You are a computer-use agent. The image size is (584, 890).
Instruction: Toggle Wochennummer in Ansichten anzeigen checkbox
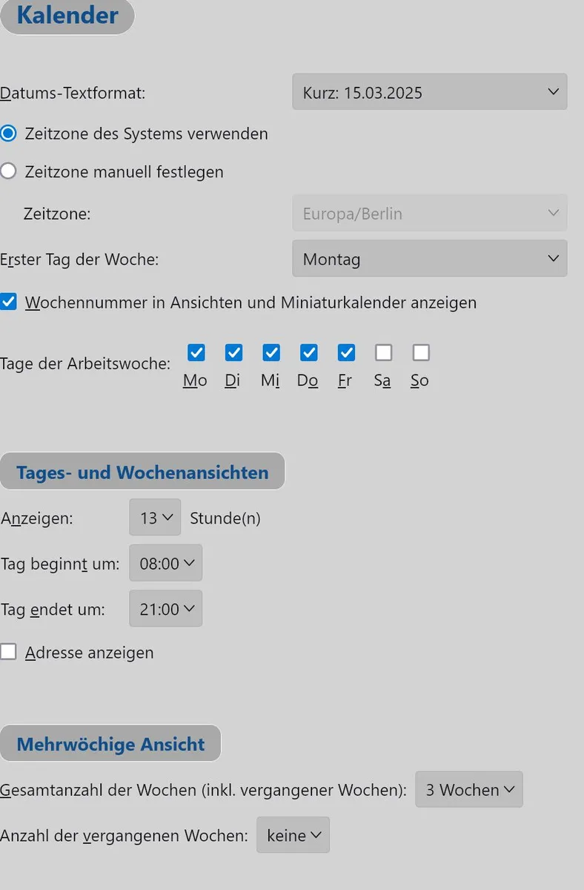[8, 302]
